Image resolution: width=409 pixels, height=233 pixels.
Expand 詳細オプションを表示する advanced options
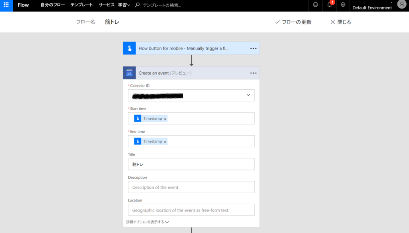[148, 221]
